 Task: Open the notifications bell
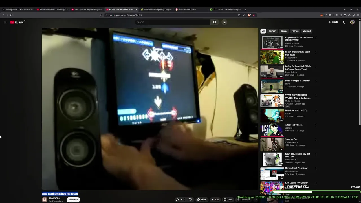click(x=344, y=22)
